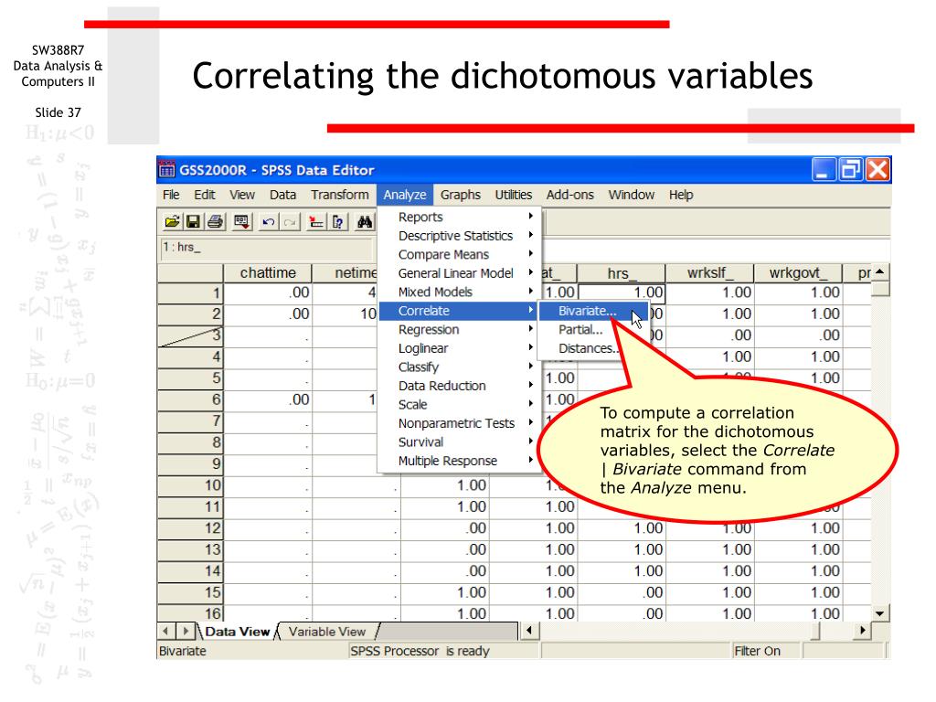Click the vertical scrollbar down arrow
This screenshot has width=936, height=702.
tap(880, 613)
